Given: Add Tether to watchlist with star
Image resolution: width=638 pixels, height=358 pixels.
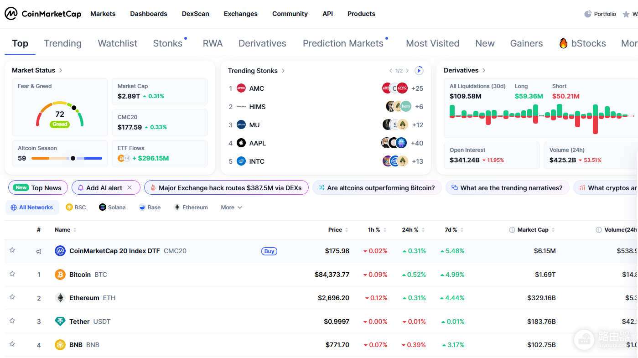Looking at the screenshot, I should 12,321.
